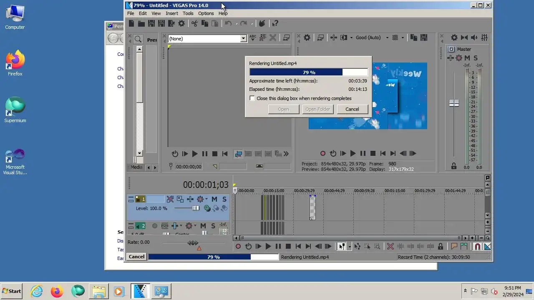The height and width of the screenshot is (300, 534).
Task: Open track 1 FX gear dropdown arrow
Action: pyautogui.click(x=207, y=199)
